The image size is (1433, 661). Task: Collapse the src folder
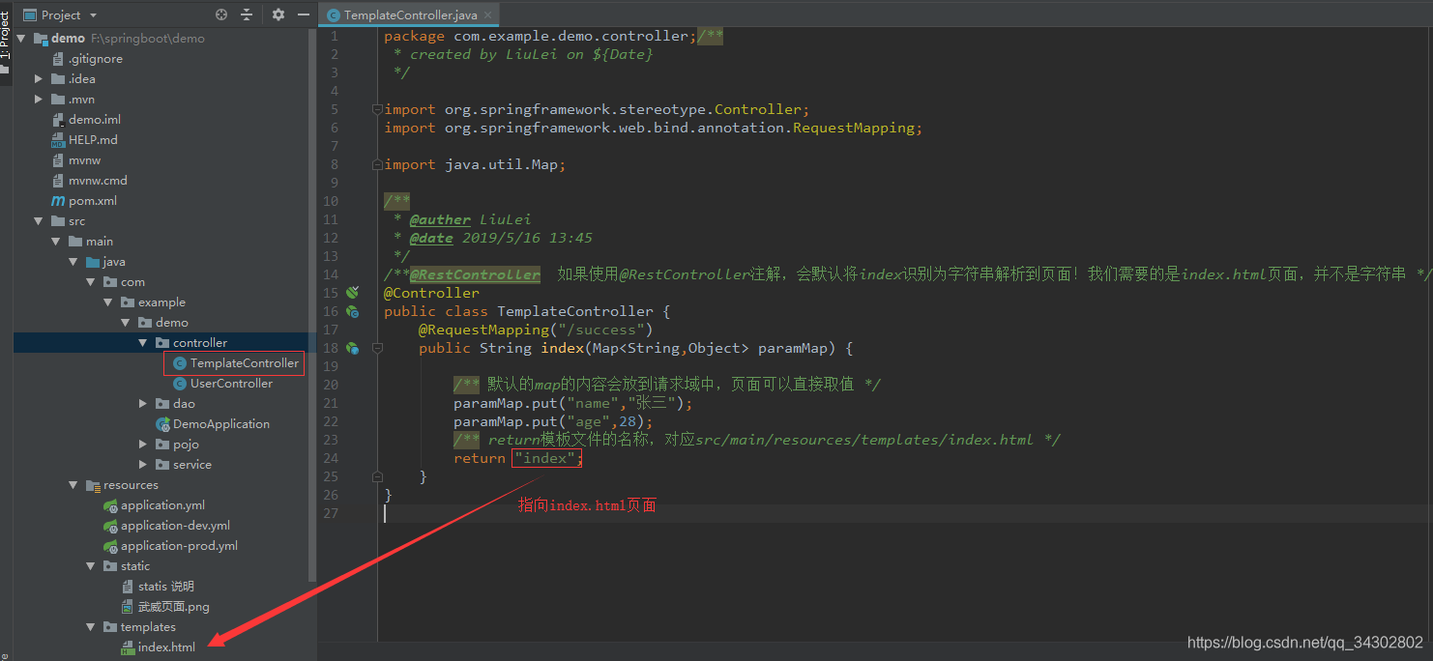pos(39,221)
